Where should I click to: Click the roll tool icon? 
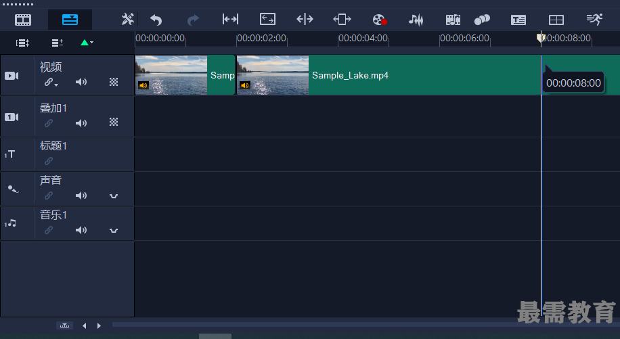305,19
